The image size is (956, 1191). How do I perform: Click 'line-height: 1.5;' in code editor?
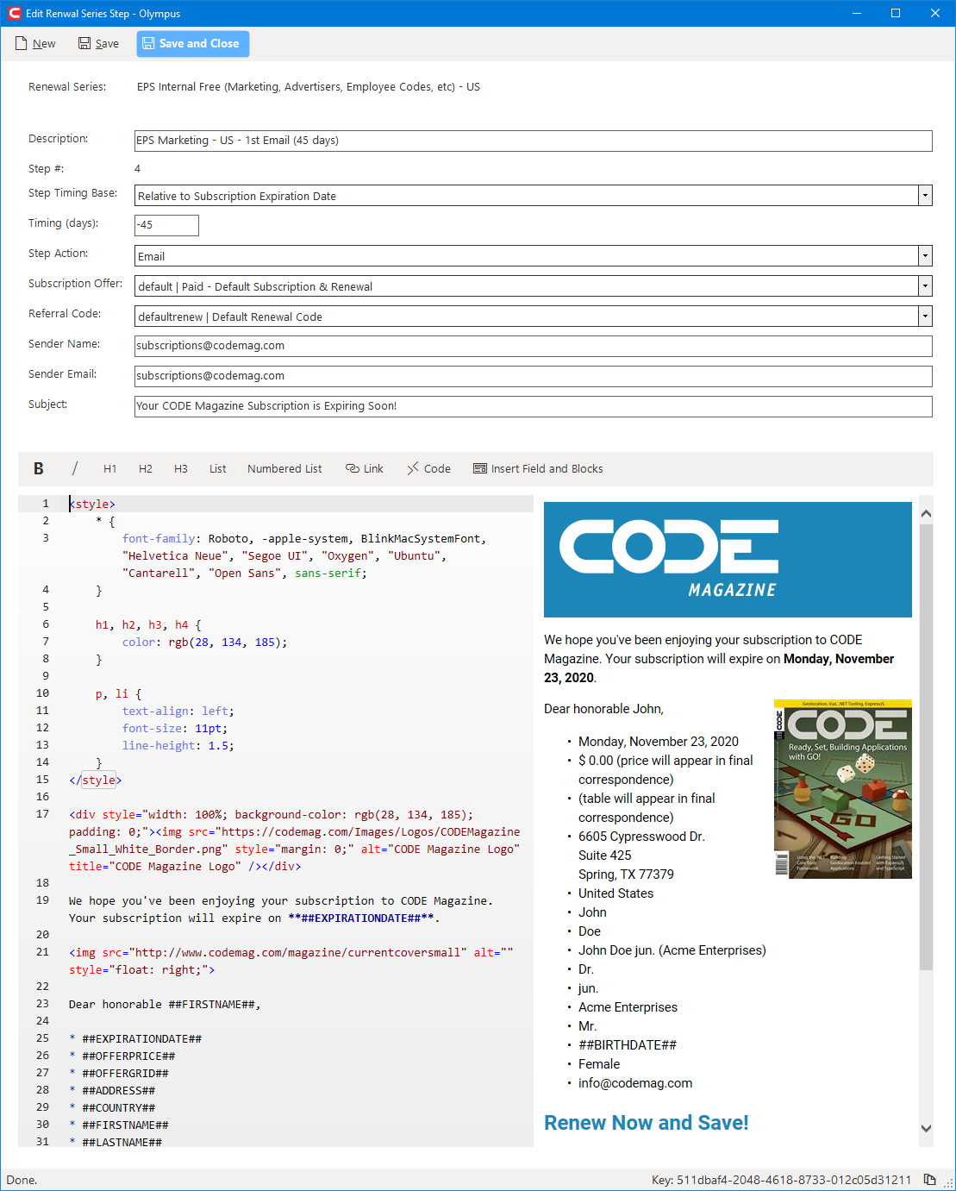point(178,745)
